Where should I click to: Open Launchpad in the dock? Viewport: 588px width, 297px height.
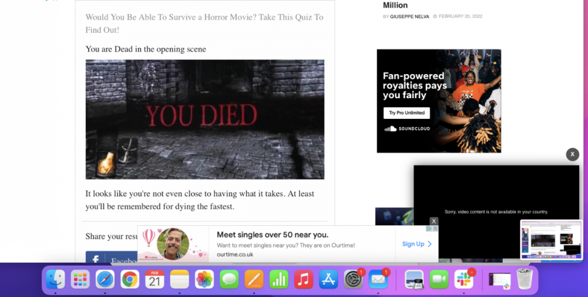pos(80,279)
